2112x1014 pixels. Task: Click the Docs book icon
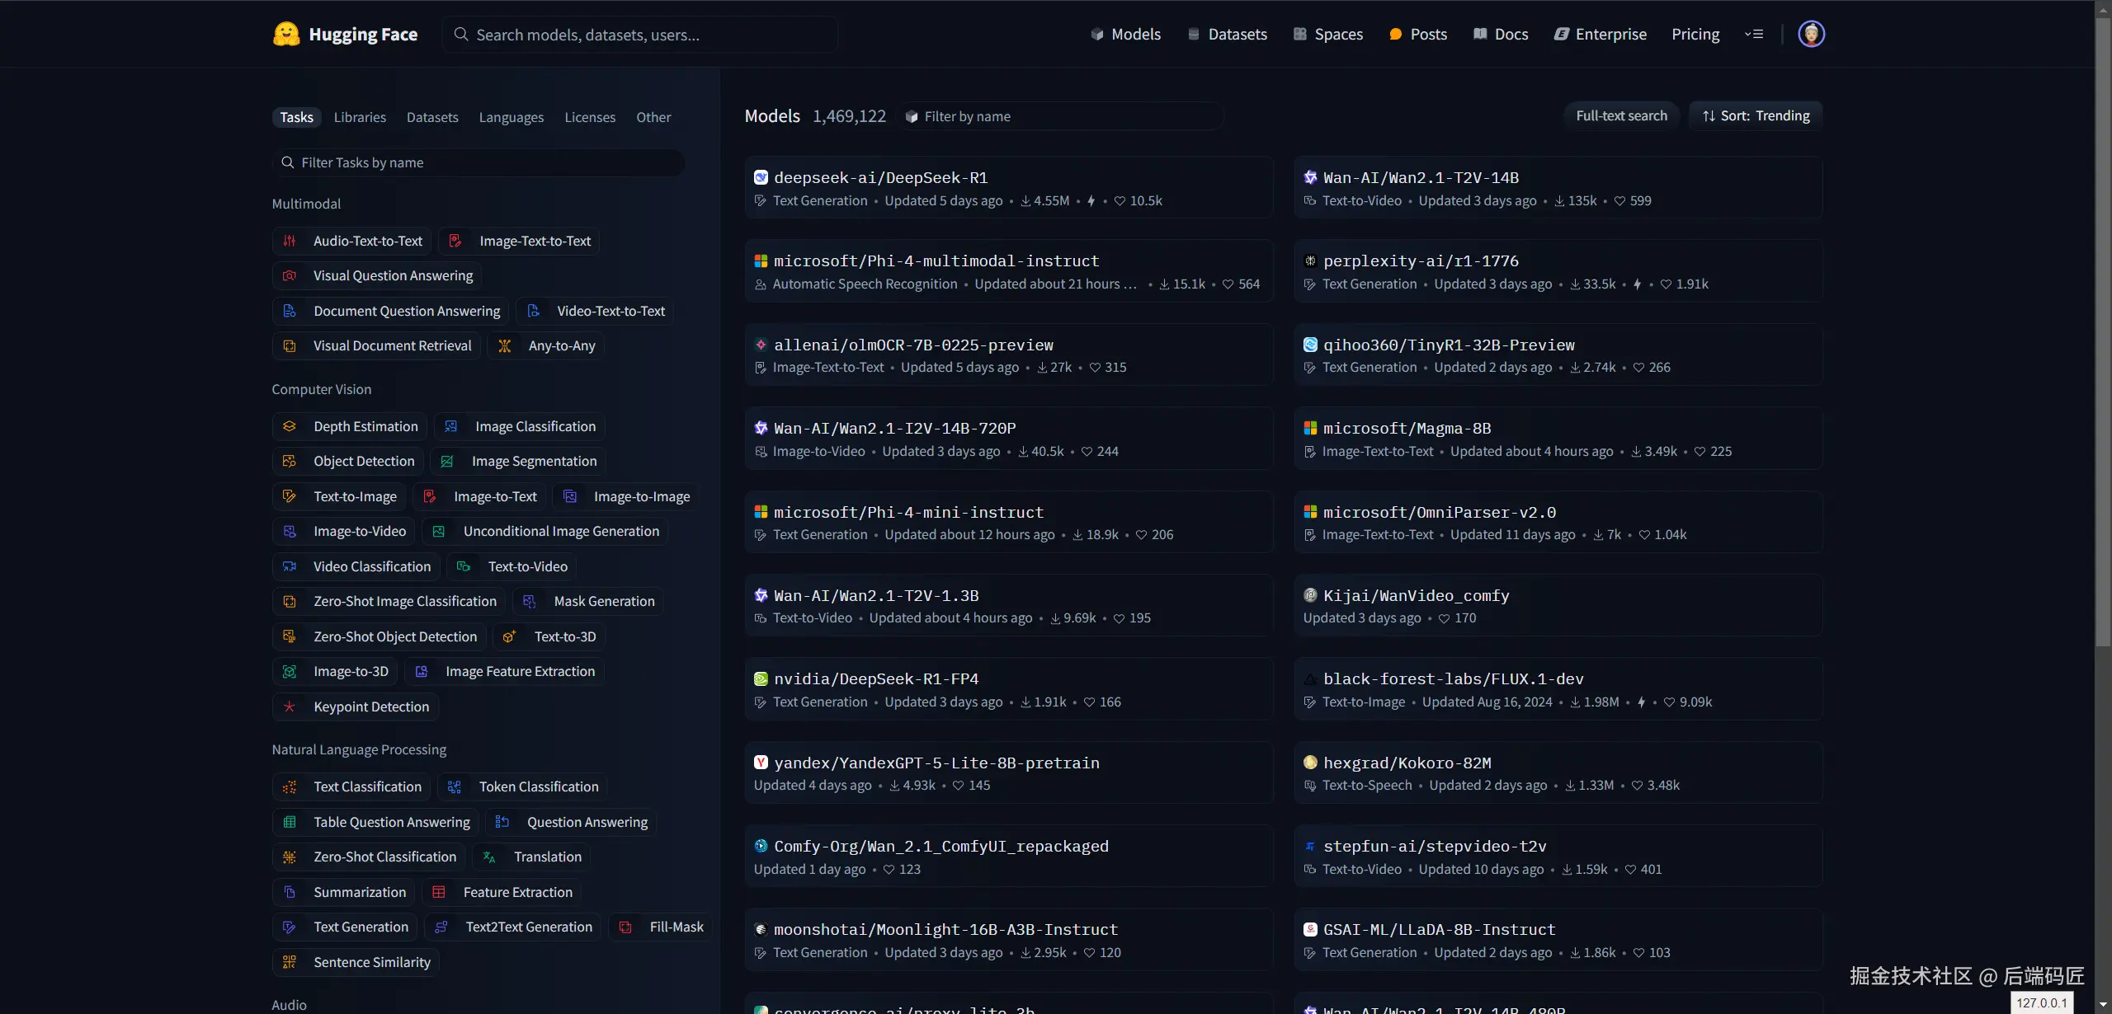coord(1480,35)
